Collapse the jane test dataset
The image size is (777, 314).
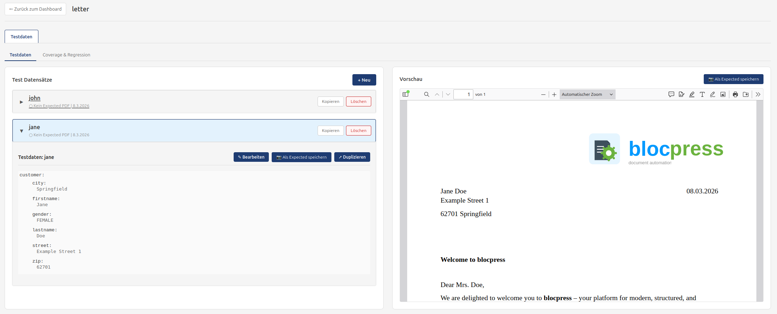(x=21, y=131)
